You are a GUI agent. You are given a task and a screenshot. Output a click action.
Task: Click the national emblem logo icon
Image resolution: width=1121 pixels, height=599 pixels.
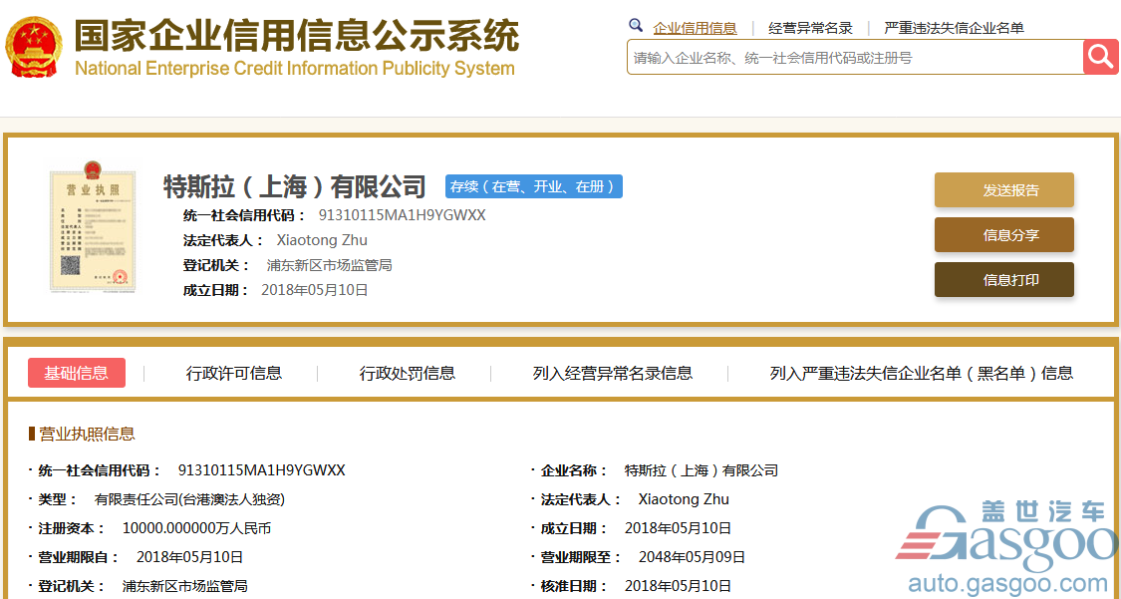coord(34,46)
